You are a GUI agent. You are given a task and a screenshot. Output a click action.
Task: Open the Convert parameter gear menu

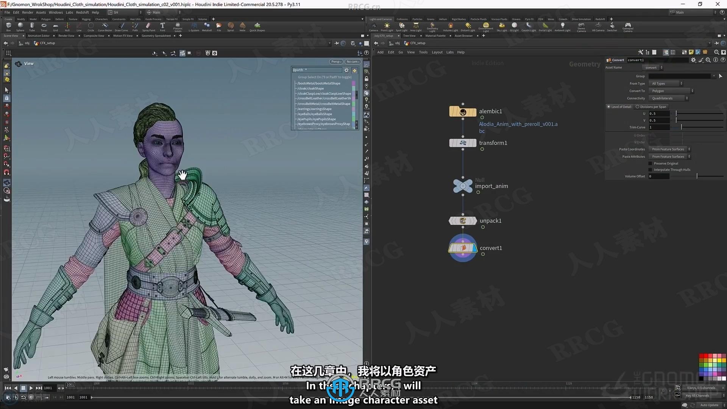tap(693, 60)
